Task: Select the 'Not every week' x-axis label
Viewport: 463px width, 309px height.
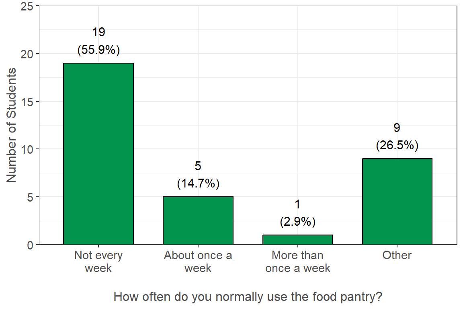Action: click(x=98, y=262)
